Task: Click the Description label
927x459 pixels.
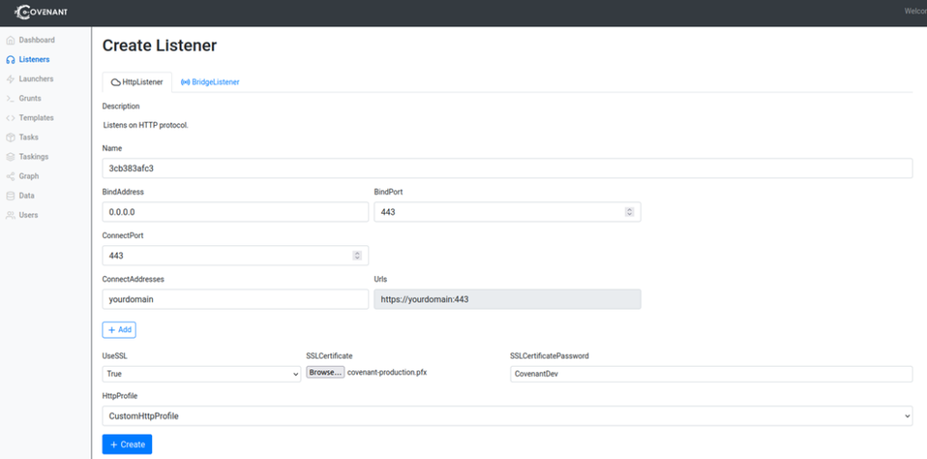Action: tap(120, 107)
